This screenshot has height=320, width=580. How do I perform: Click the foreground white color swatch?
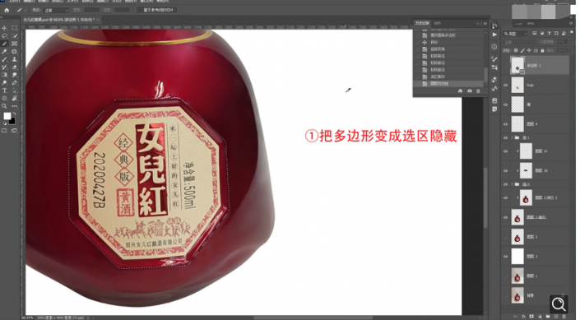coord(7,116)
